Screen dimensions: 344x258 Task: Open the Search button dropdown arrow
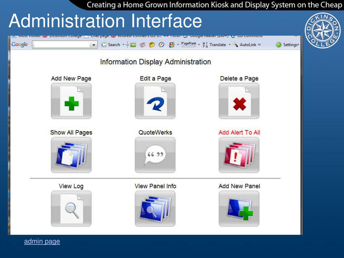[123, 44]
